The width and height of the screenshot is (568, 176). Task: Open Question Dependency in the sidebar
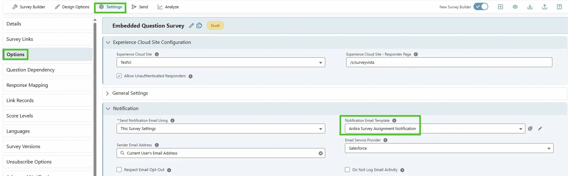pyautogui.click(x=48, y=70)
